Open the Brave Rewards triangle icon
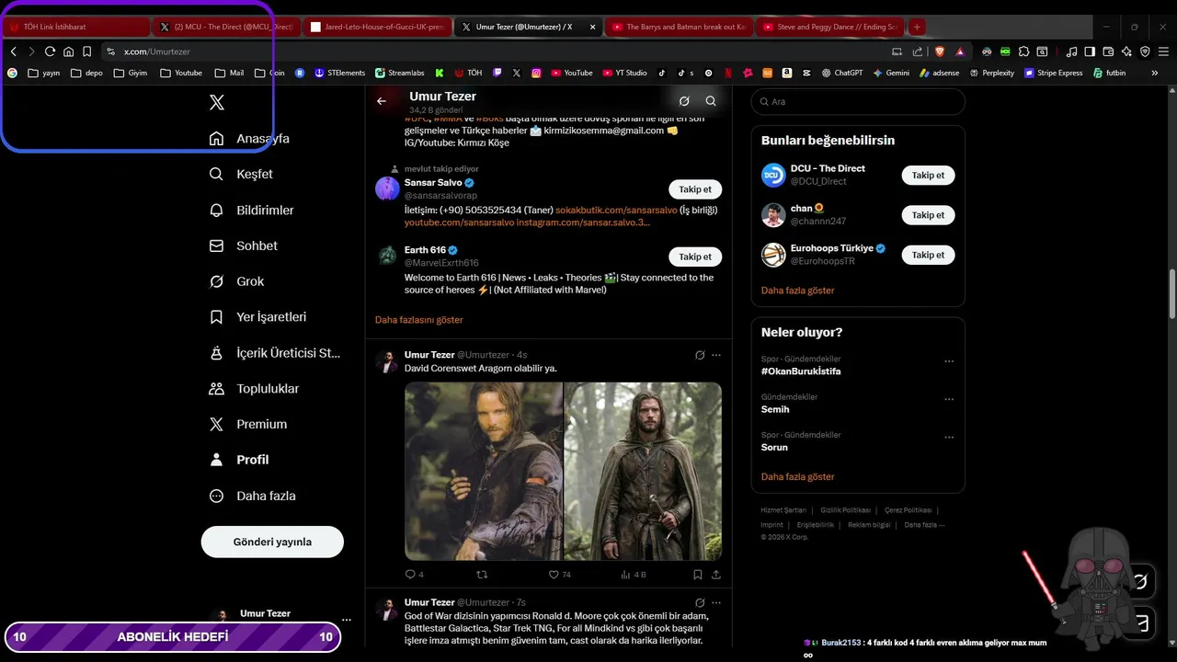Viewport: 1177px width, 662px height. tap(960, 51)
